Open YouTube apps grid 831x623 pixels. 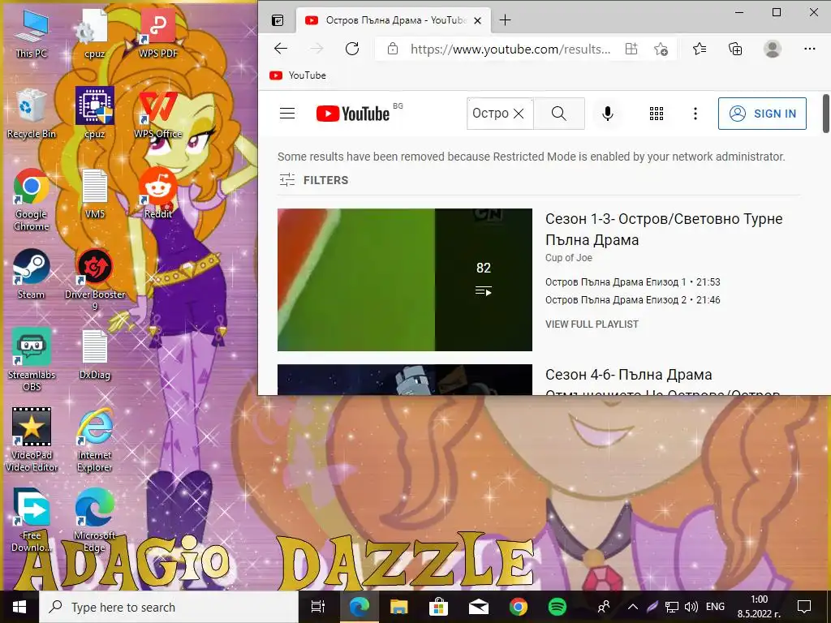tap(656, 114)
